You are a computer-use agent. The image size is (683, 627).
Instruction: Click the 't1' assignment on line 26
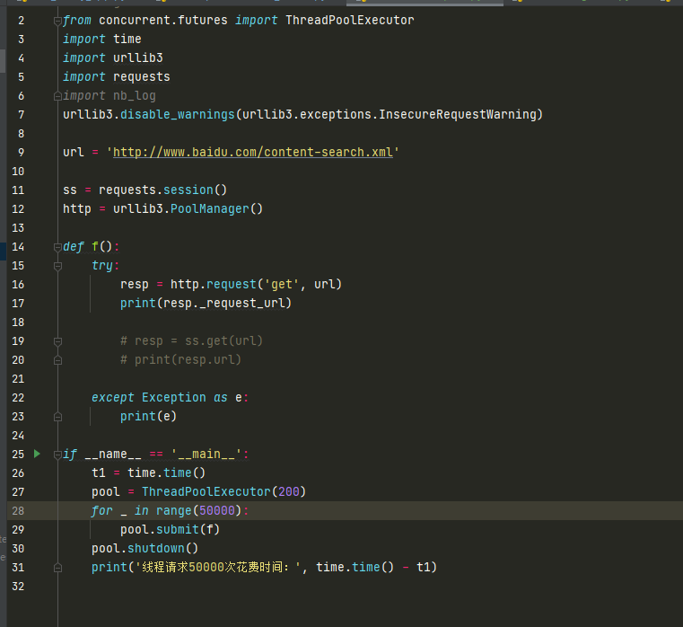tap(99, 473)
